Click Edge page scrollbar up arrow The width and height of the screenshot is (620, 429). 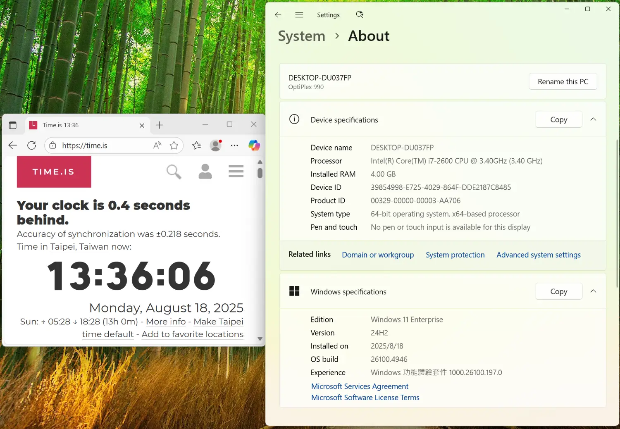pyautogui.click(x=260, y=162)
